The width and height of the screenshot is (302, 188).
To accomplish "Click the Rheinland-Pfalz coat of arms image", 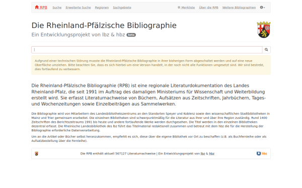I will (264, 30).
